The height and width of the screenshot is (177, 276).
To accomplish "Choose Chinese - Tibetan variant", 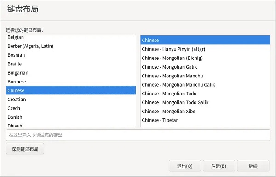I will click(x=205, y=120).
